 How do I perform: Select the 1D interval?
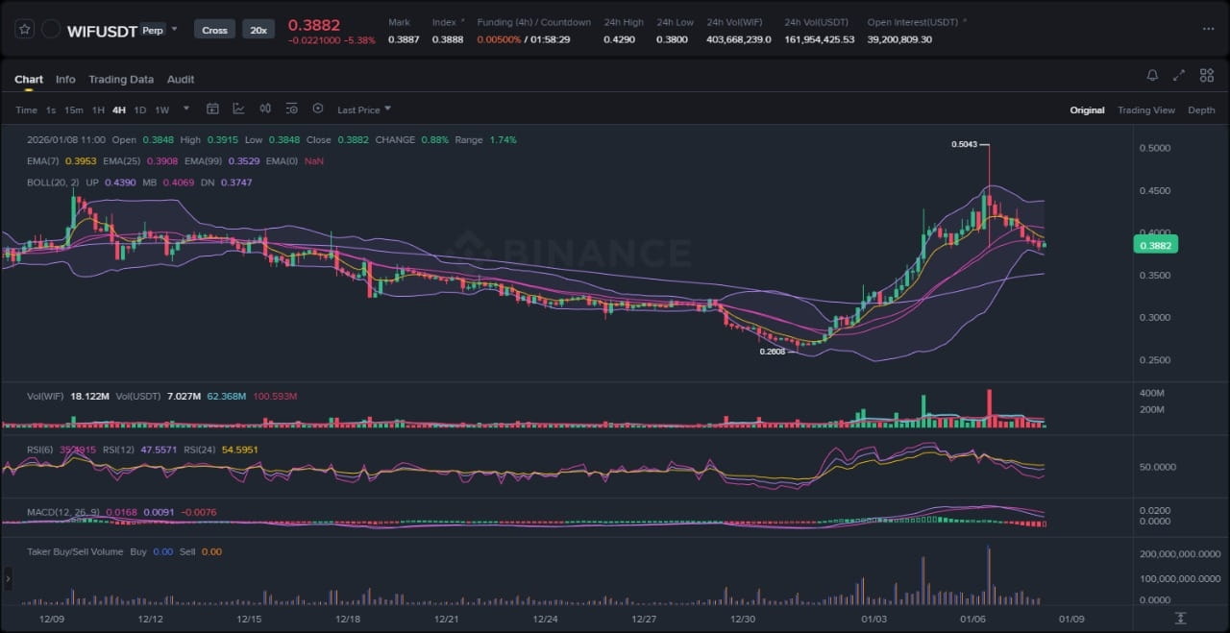[140, 110]
